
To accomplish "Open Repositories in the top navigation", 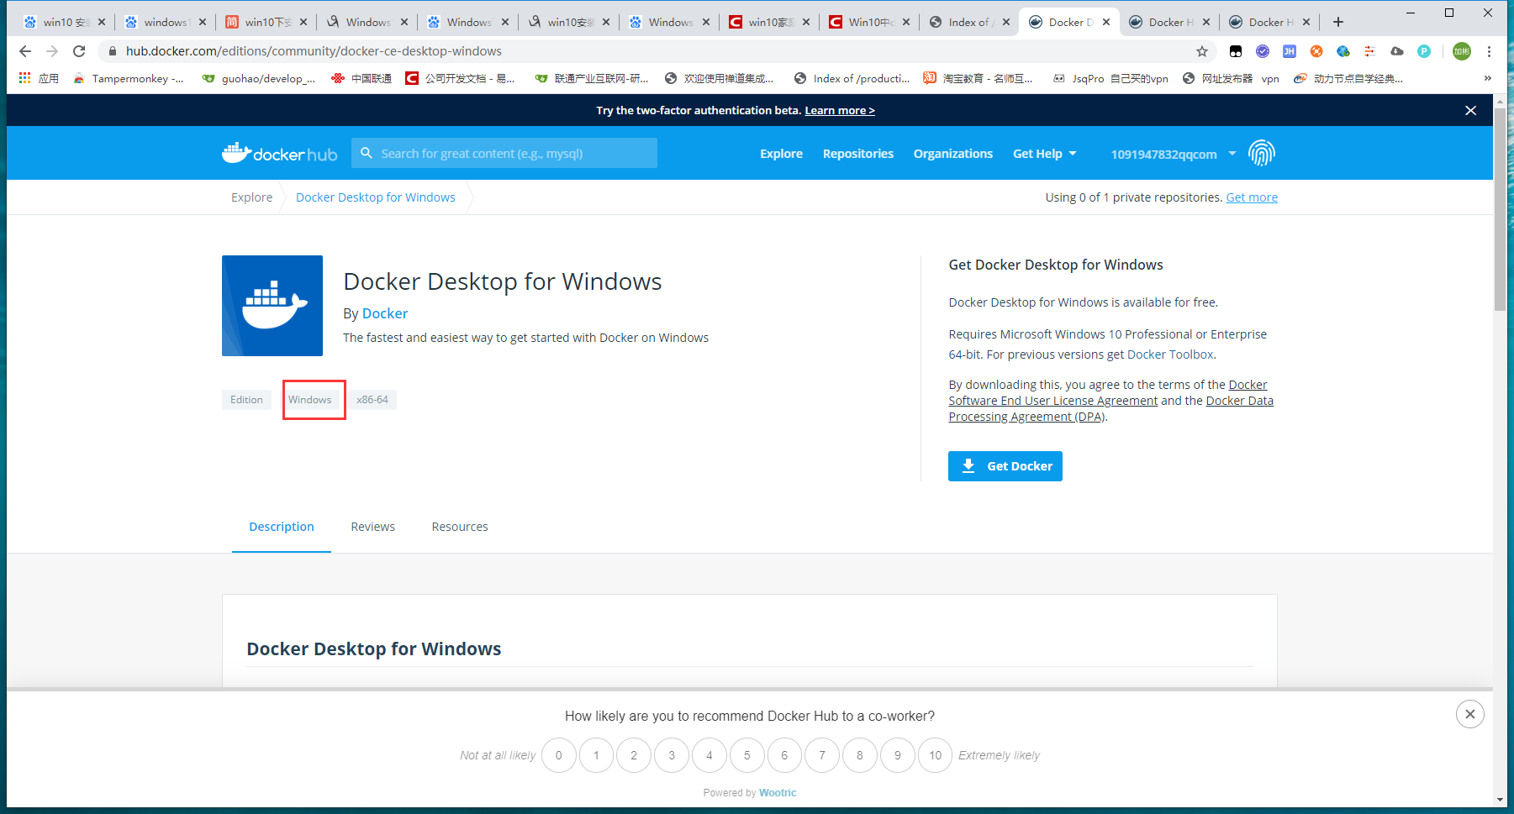I will point(857,154).
